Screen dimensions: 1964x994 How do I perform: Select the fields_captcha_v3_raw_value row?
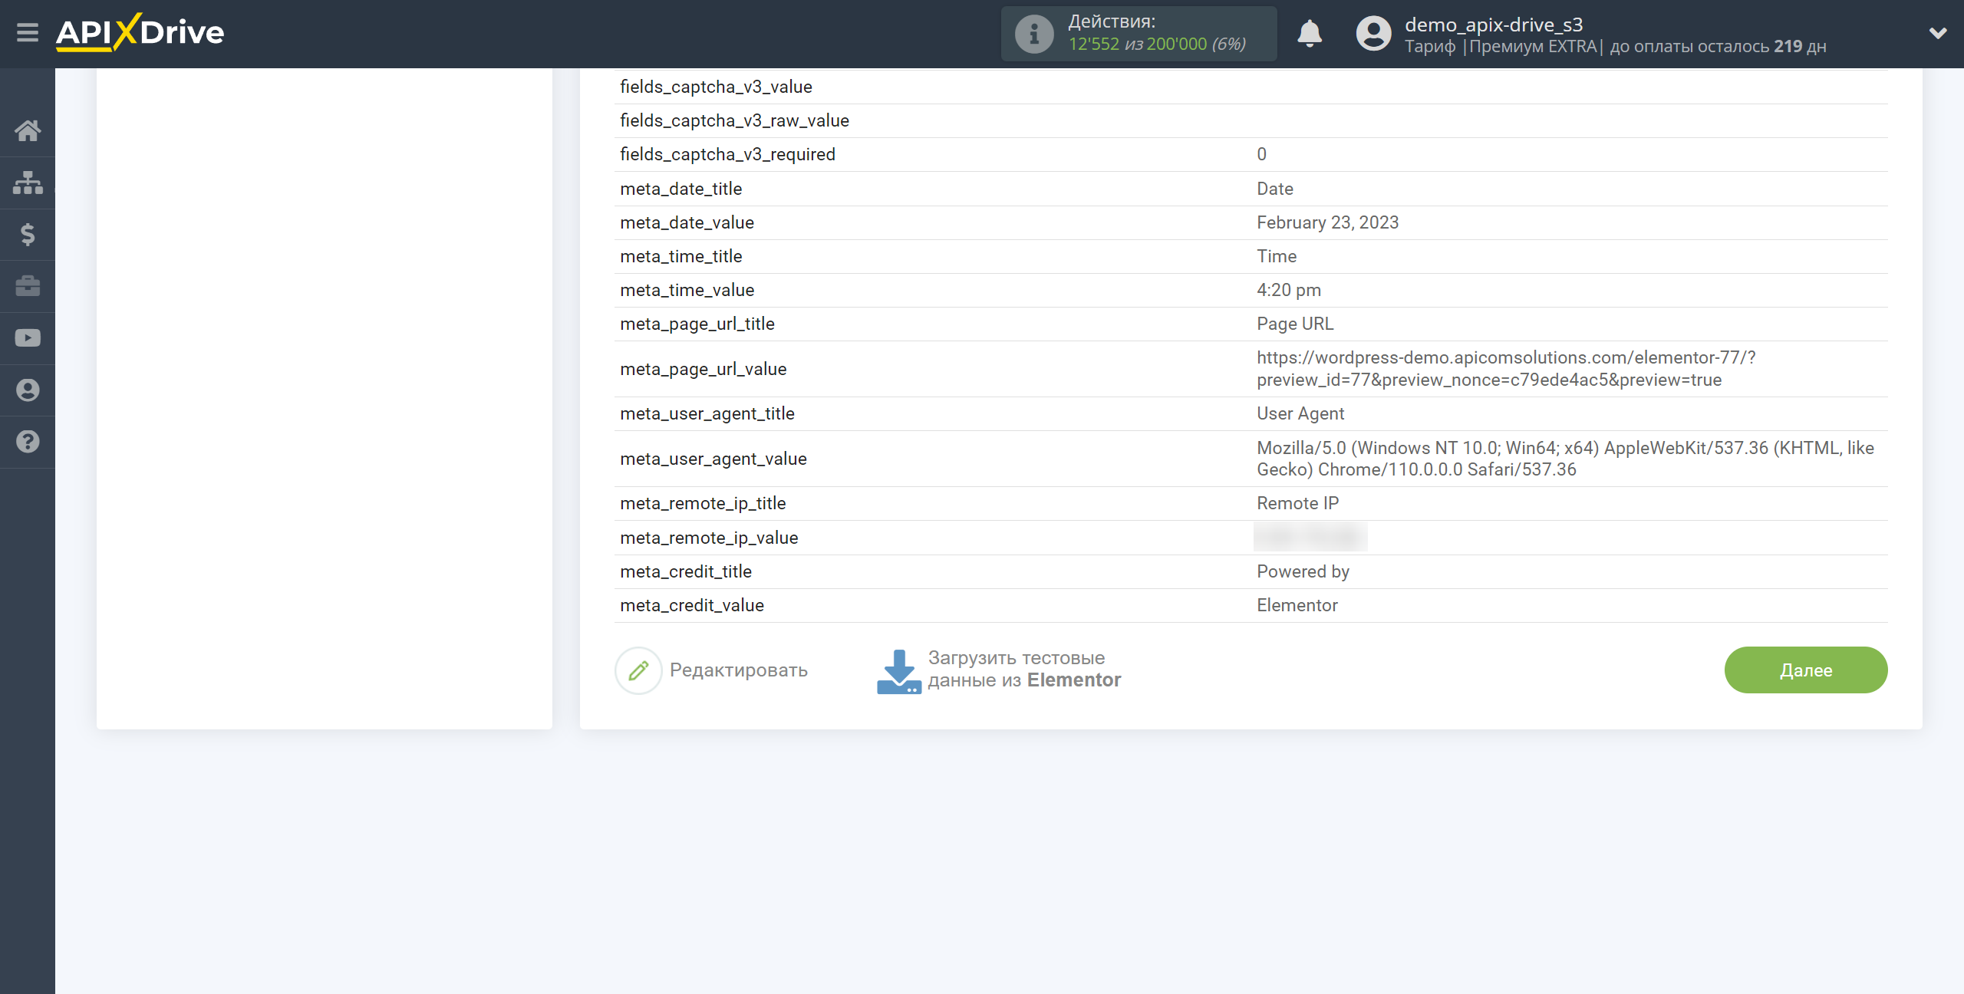coord(1251,120)
